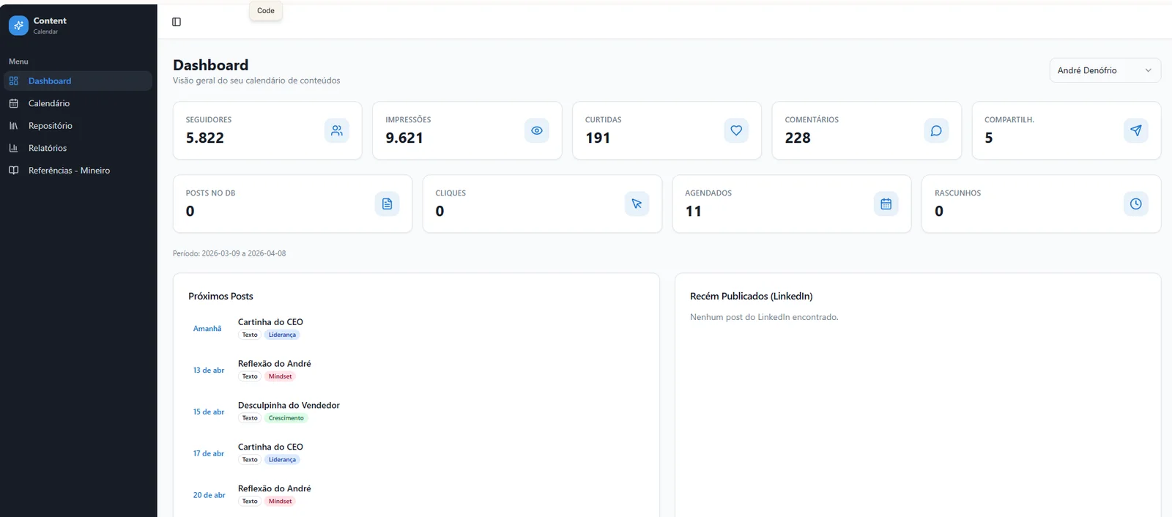Click the 17 de abr date label

coord(209,454)
